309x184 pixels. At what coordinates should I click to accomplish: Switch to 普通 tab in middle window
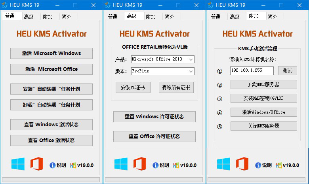point(115,17)
